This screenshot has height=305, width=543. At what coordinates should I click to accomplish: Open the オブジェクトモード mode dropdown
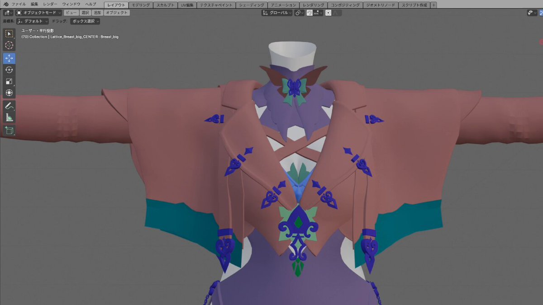click(39, 13)
